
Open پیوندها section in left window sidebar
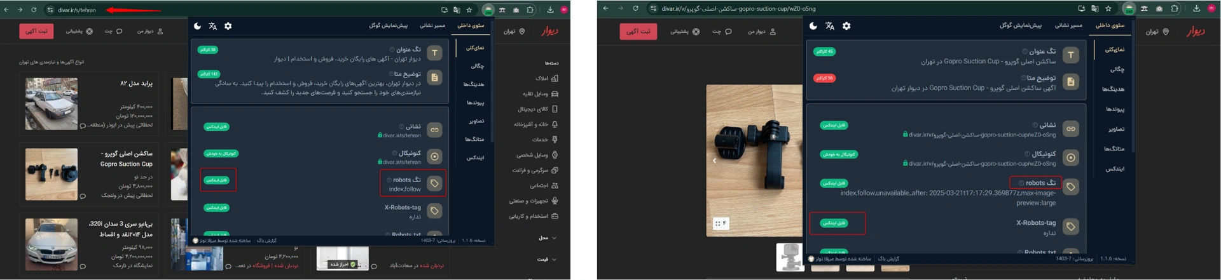[476, 102]
